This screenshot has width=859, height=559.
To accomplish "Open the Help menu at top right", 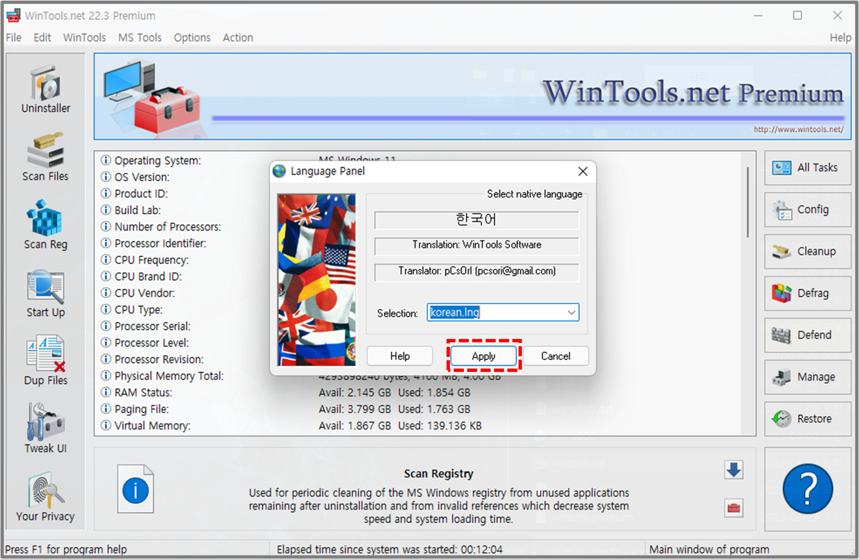I will coord(840,37).
